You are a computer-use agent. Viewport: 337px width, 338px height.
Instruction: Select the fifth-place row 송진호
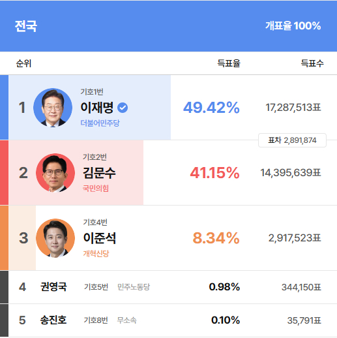point(168,320)
